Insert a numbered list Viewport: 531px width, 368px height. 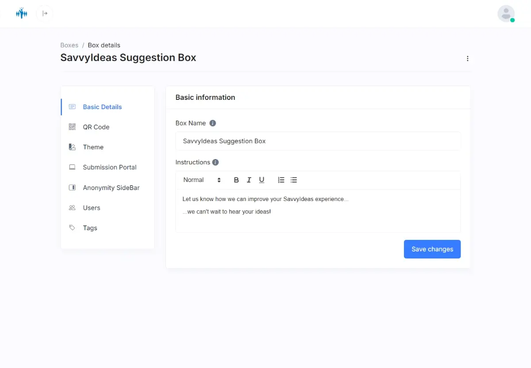click(281, 180)
